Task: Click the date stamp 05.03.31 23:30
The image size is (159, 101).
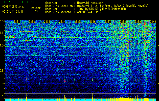Action: (x=13, y=12)
